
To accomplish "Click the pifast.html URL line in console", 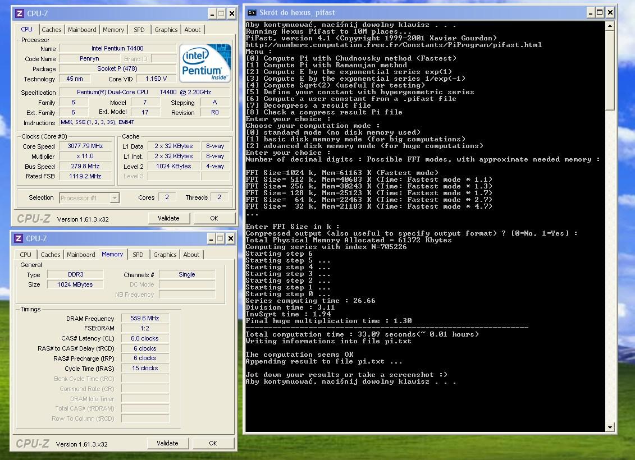I will pyautogui.click(x=394, y=45).
